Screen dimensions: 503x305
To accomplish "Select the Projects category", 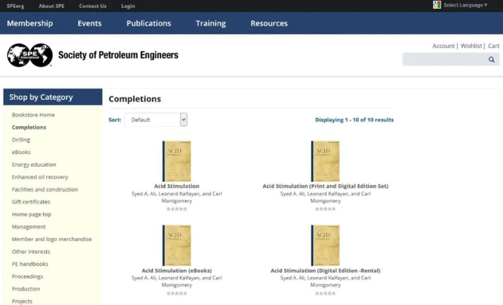I will 22,301.
